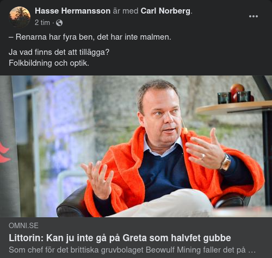Open the post via the 2 tim timestamp
This screenshot has width=272, height=258.
(x=42, y=23)
